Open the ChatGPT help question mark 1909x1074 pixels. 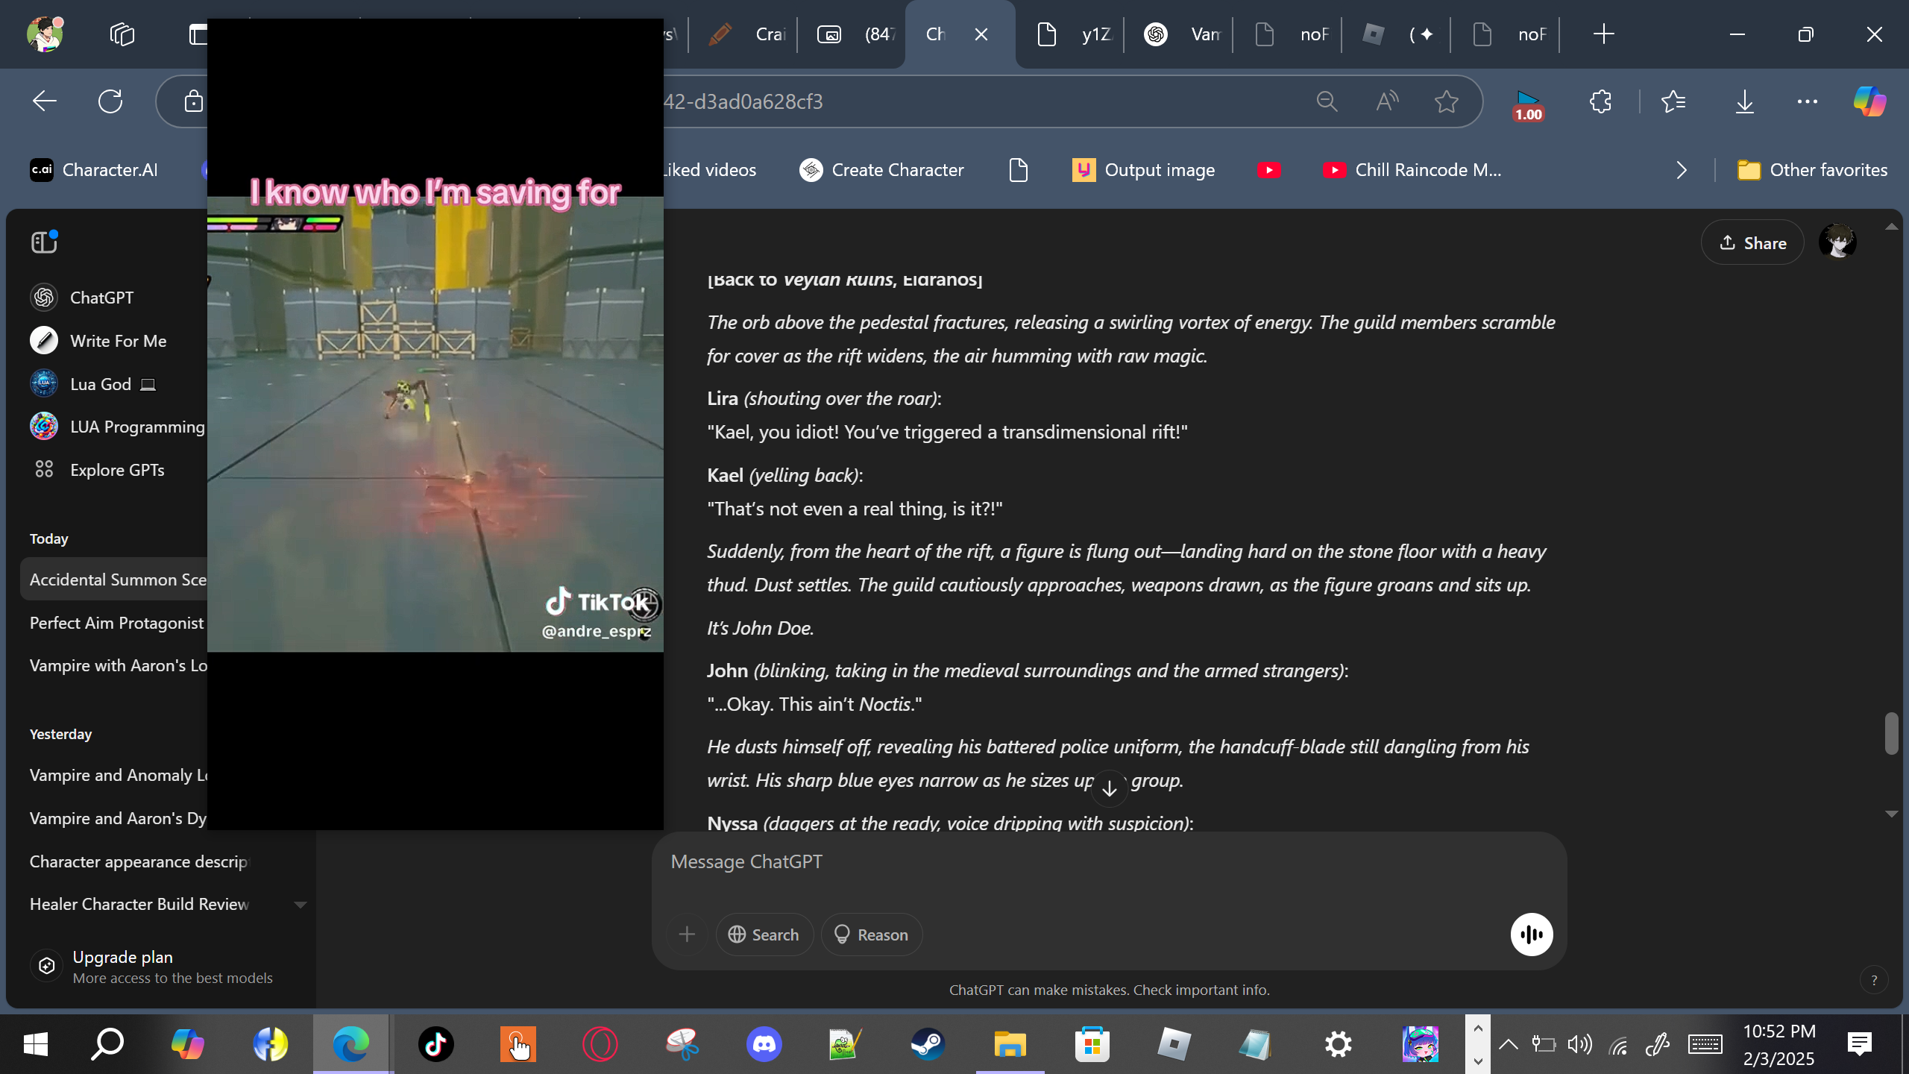(x=1874, y=981)
